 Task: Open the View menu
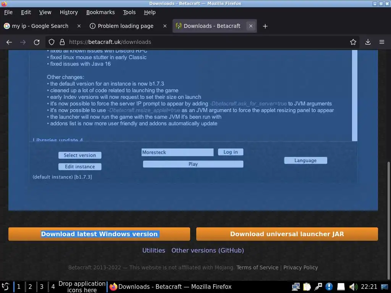point(45,12)
